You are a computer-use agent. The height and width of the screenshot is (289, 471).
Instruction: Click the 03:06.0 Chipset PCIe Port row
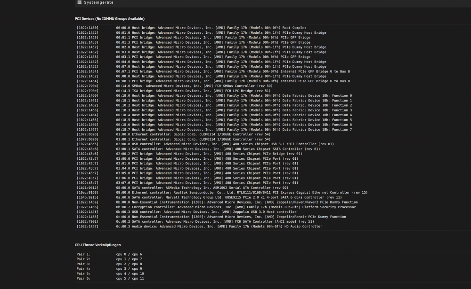tap(187, 178)
